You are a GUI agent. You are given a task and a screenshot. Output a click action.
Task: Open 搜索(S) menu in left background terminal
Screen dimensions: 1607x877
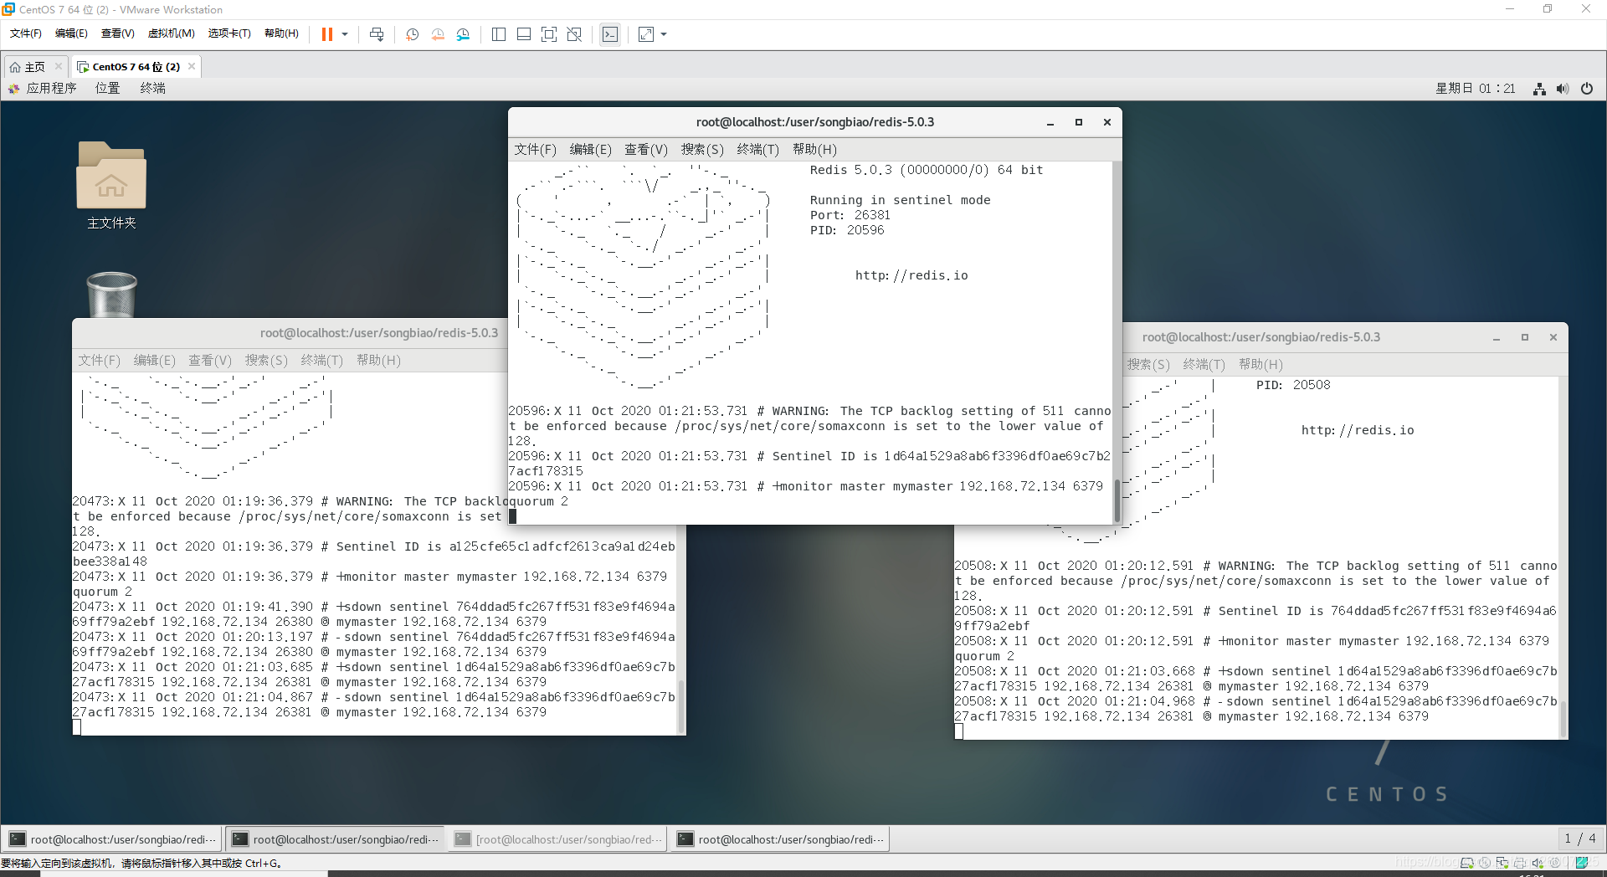[x=266, y=361]
